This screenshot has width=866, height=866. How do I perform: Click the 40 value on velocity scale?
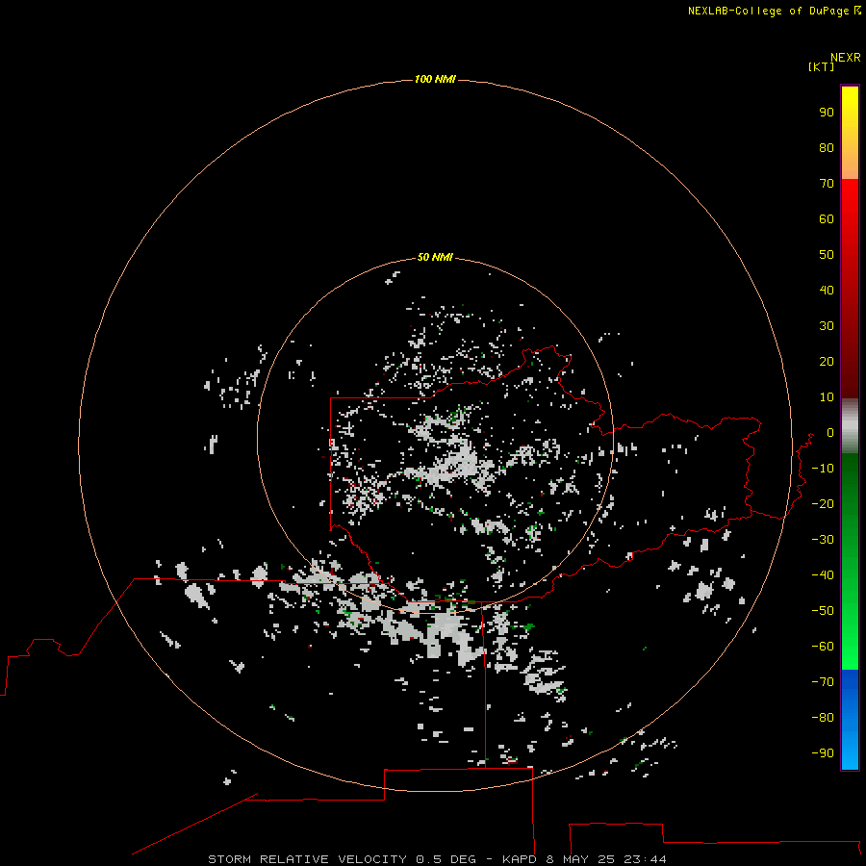coord(827,290)
